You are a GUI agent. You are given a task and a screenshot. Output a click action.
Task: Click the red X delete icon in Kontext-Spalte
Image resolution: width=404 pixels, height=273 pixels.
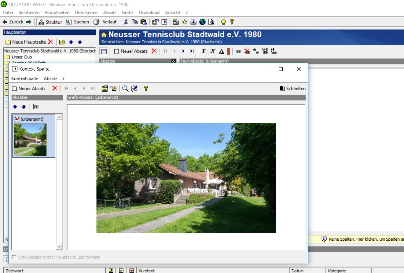tap(55, 89)
